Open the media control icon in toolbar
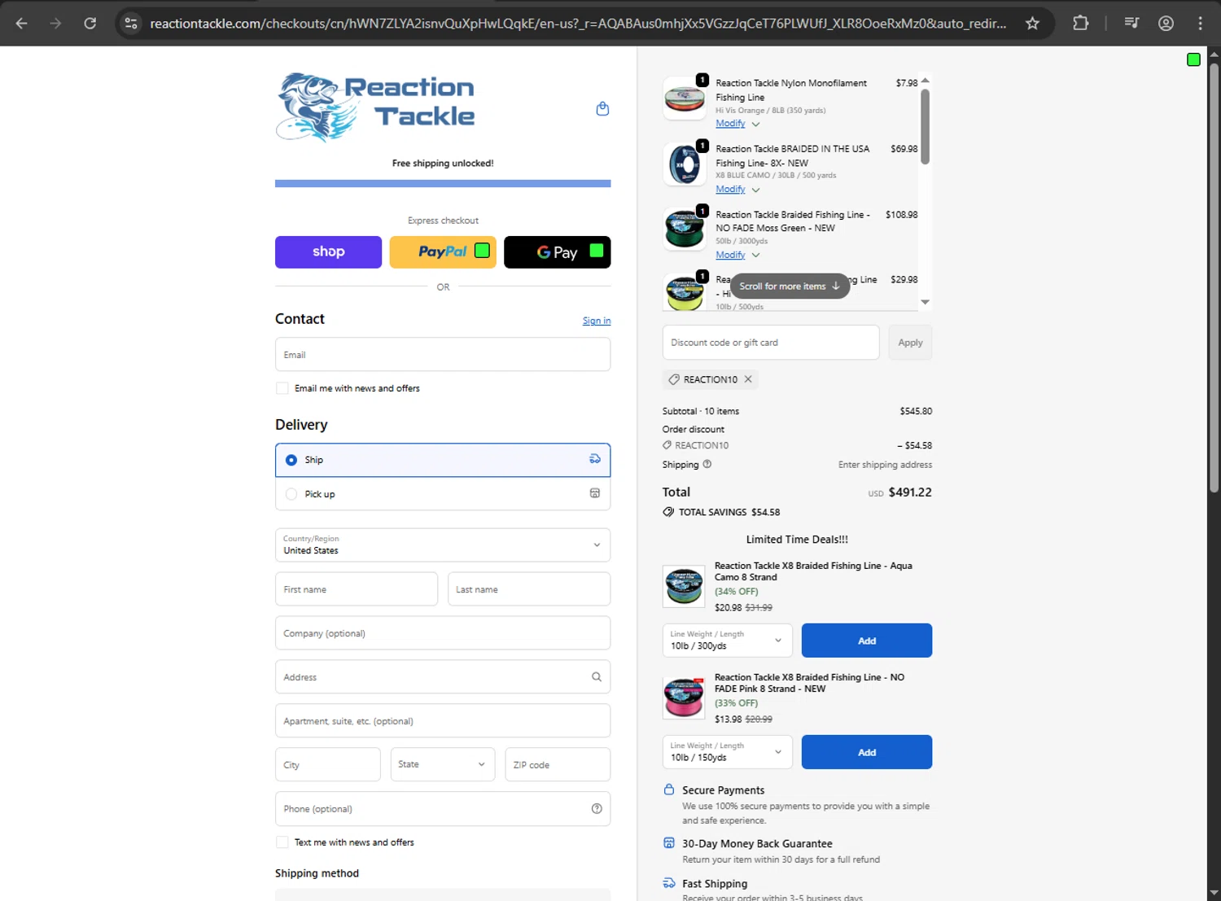This screenshot has height=901, width=1221. click(1131, 23)
